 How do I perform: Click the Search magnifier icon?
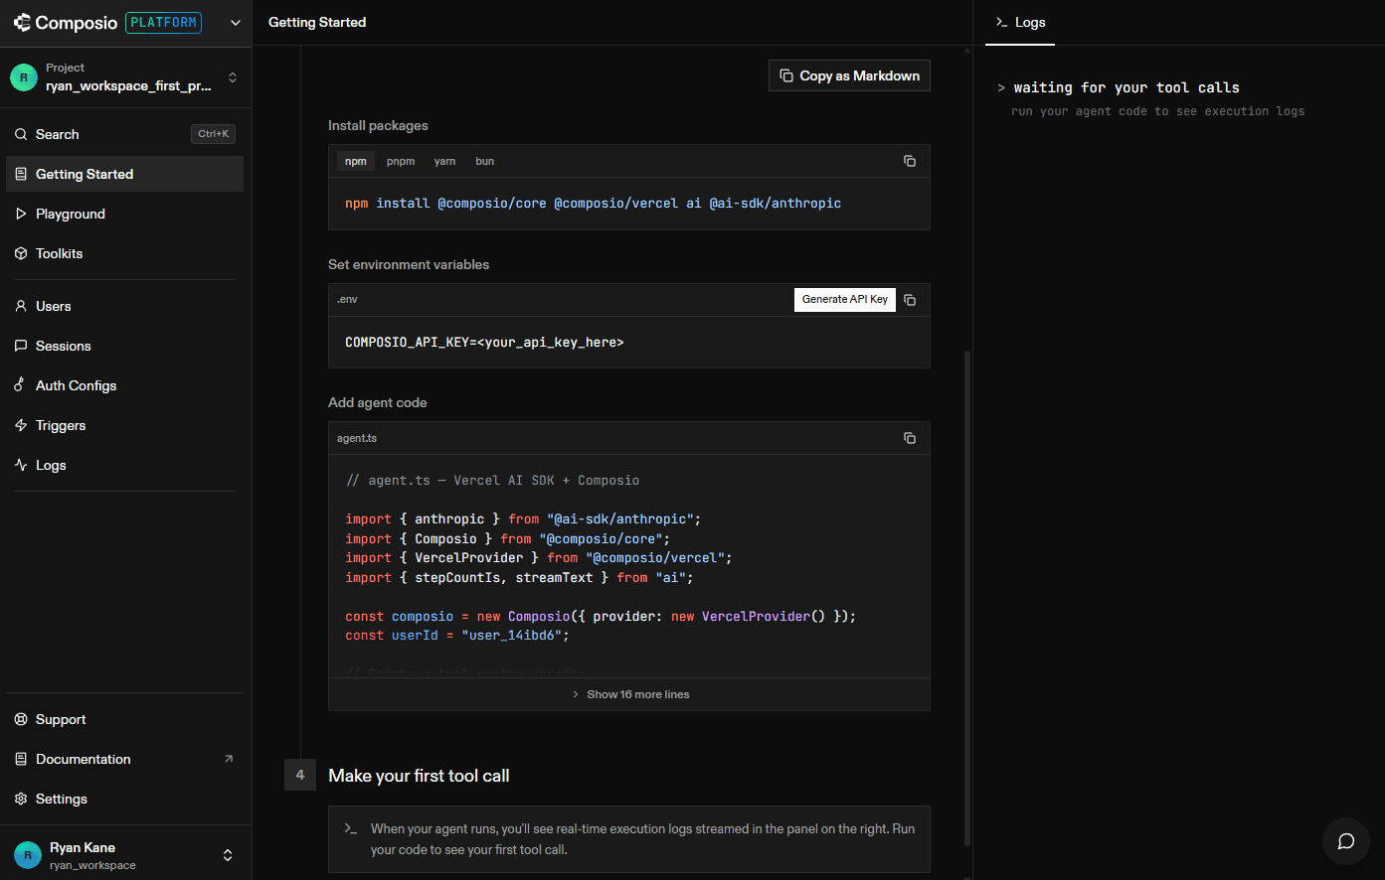(21, 134)
